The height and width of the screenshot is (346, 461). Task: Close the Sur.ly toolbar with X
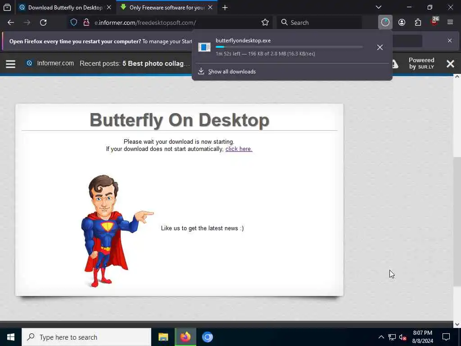[x=450, y=64]
